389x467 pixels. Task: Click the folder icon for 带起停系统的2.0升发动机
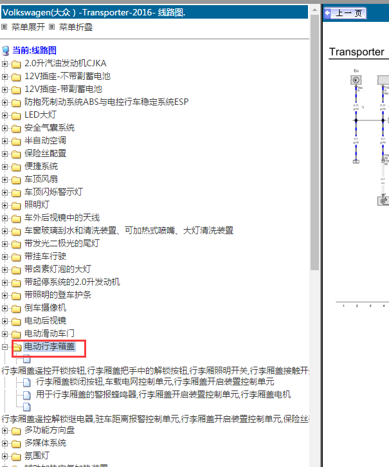coord(16,282)
